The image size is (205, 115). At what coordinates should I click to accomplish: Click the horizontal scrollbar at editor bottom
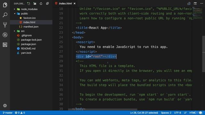click(x=102, y=110)
